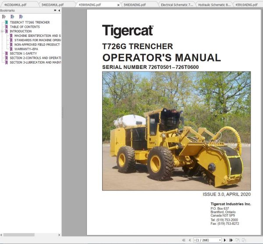Jump to last page using end arrow
This screenshot has width=263, height=244.
click(231, 240)
